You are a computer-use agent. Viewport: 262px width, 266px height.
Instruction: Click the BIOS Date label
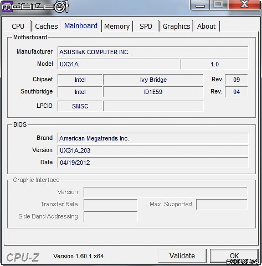tap(47, 162)
